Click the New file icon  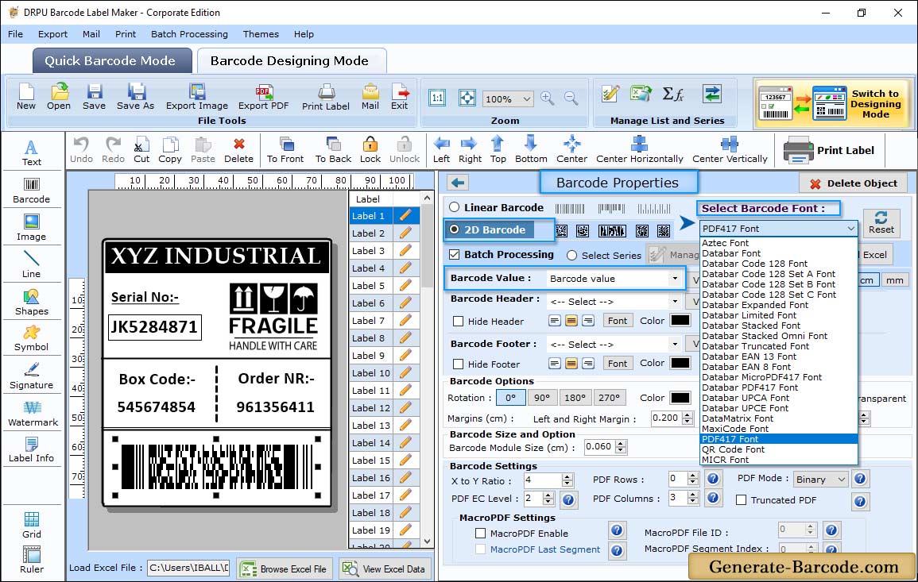click(25, 97)
